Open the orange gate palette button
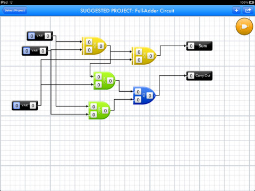The height and width of the screenshot is (191, 255). 244,27
